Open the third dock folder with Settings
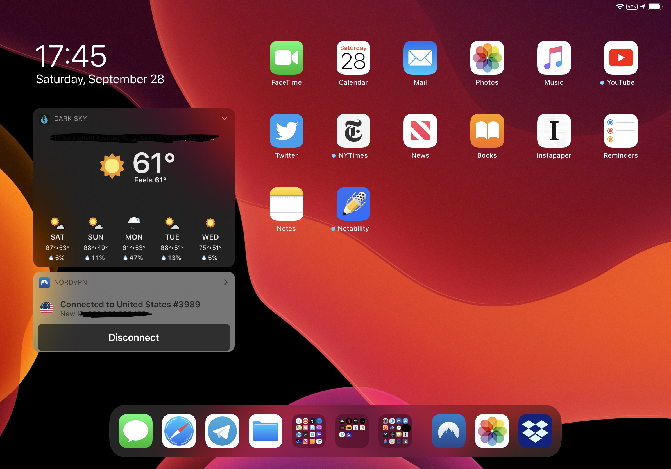Viewport: 671px width, 469px height. [395, 431]
